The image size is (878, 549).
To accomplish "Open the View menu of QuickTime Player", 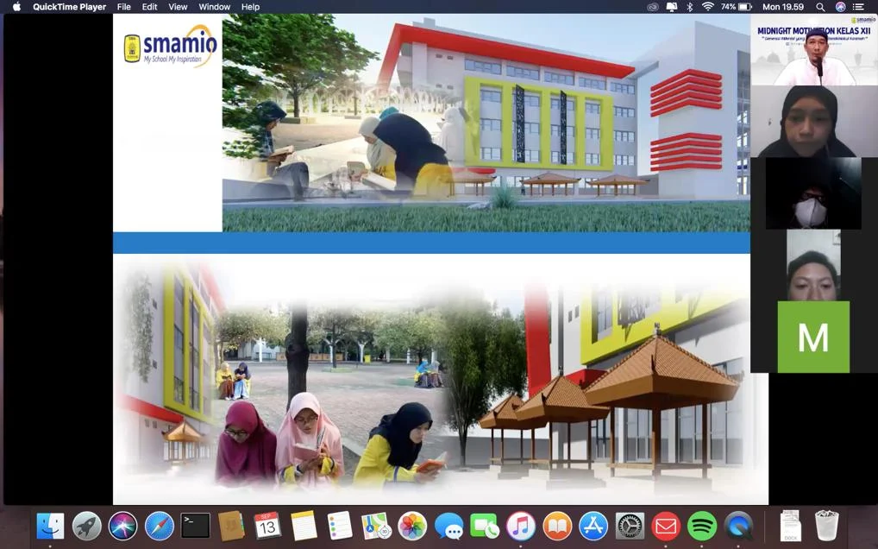I will [x=177, y=7].
